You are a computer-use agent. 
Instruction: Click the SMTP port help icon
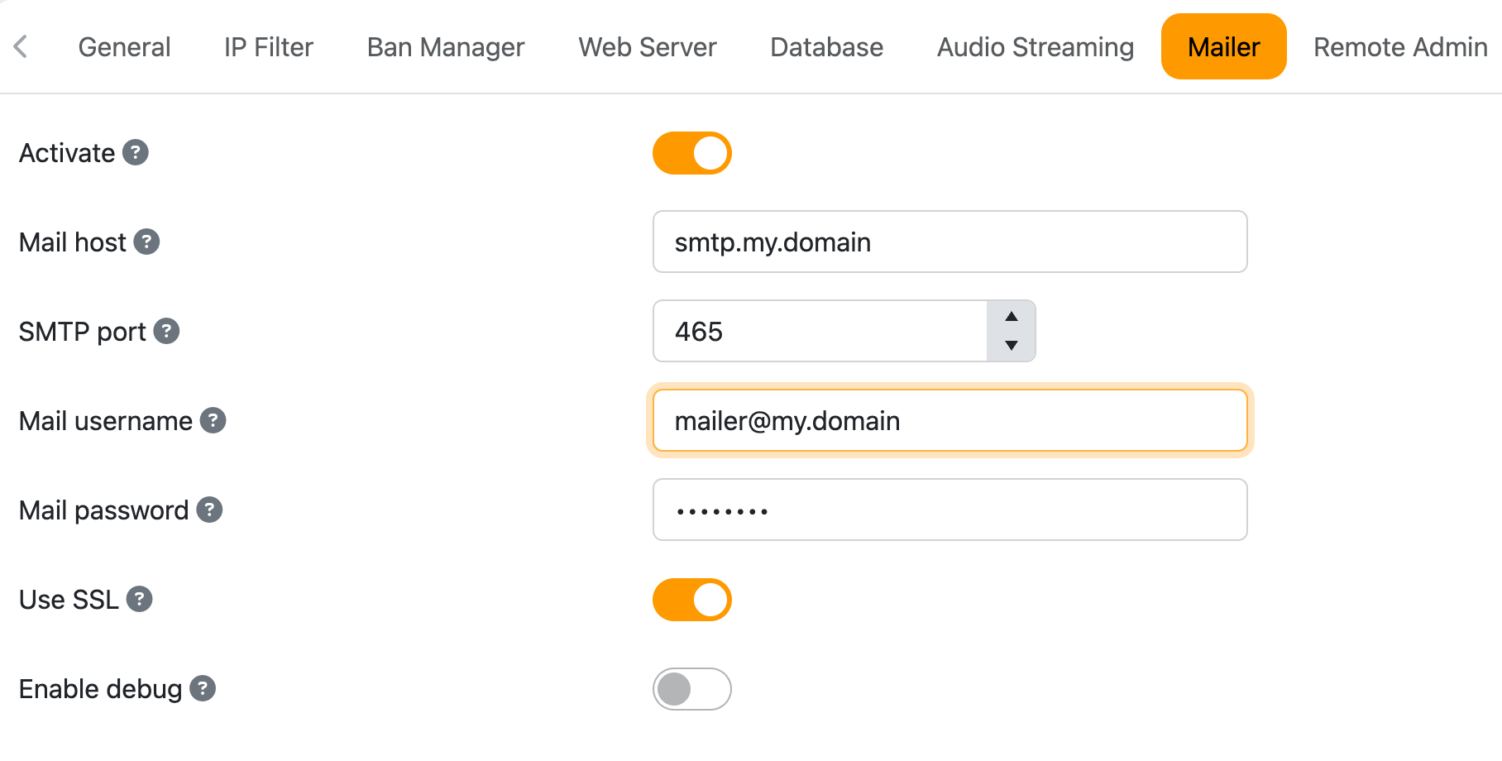point(168,331)
